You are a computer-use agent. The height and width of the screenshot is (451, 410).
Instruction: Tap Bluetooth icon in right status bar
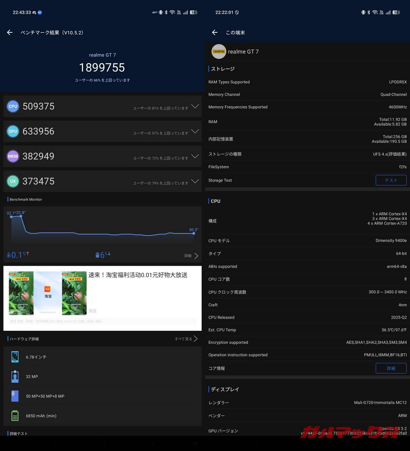pyautogui.click(x=369, y=12)
